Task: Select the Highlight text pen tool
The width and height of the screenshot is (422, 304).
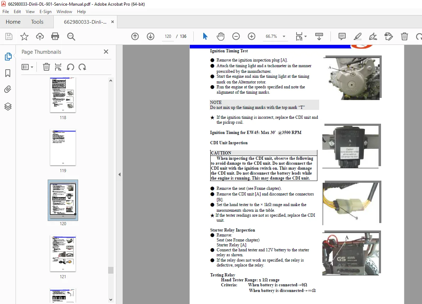Action: 358,36
